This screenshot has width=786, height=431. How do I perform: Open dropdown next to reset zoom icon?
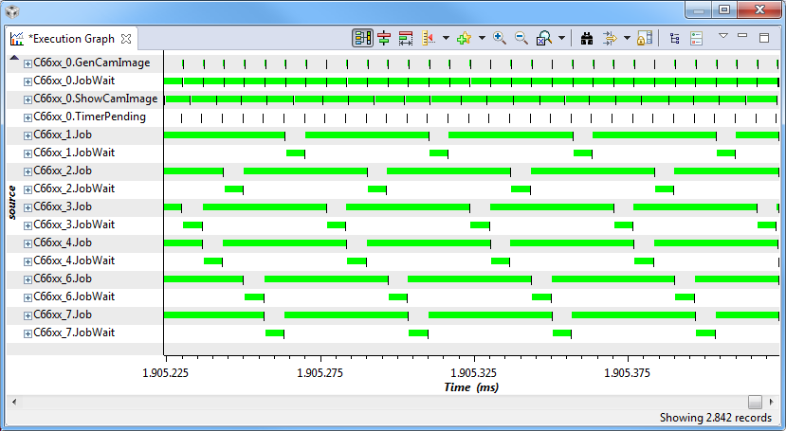tap(561, 38)
